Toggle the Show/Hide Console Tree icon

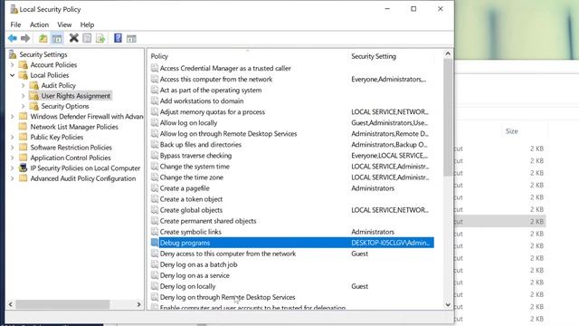pyautogui.click(x=57, y=38)
